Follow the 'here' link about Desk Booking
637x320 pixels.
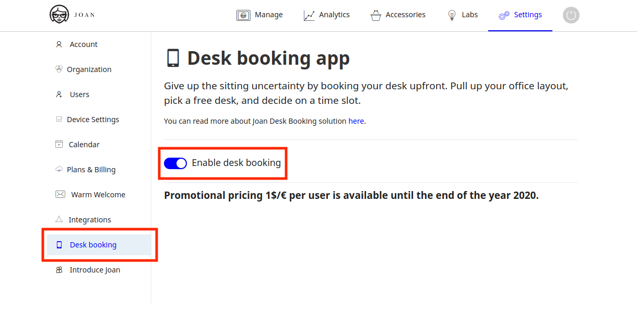356,121
